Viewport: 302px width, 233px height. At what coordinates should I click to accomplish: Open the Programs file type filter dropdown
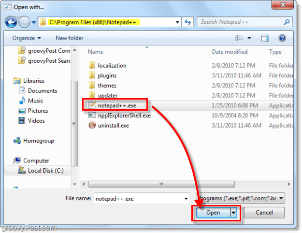coord(240,198)
